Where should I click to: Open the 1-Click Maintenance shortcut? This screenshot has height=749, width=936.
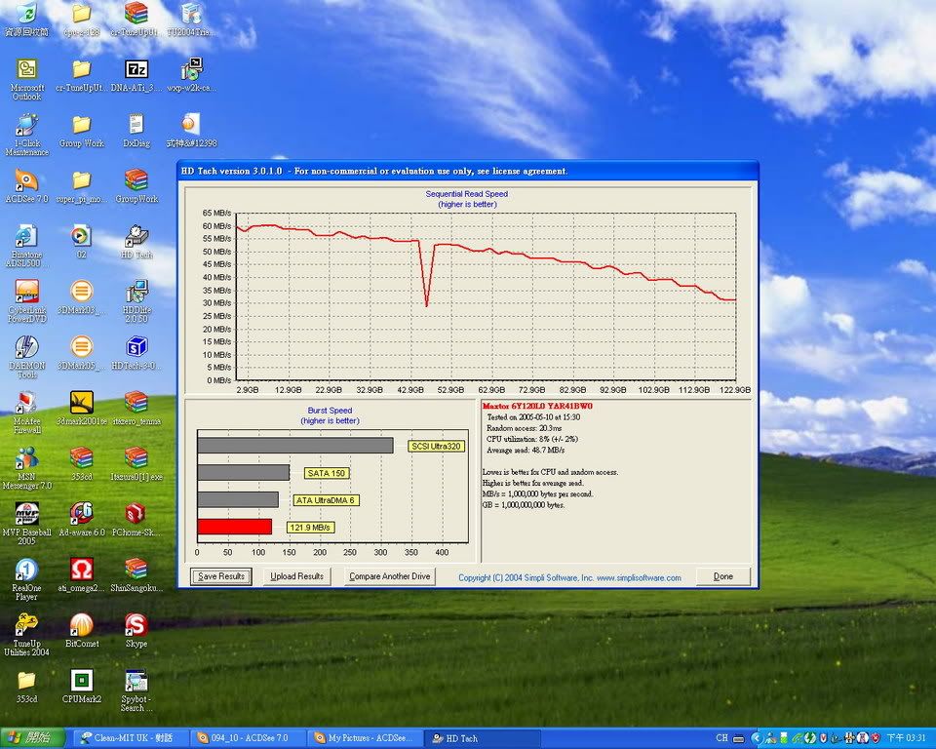26,135
